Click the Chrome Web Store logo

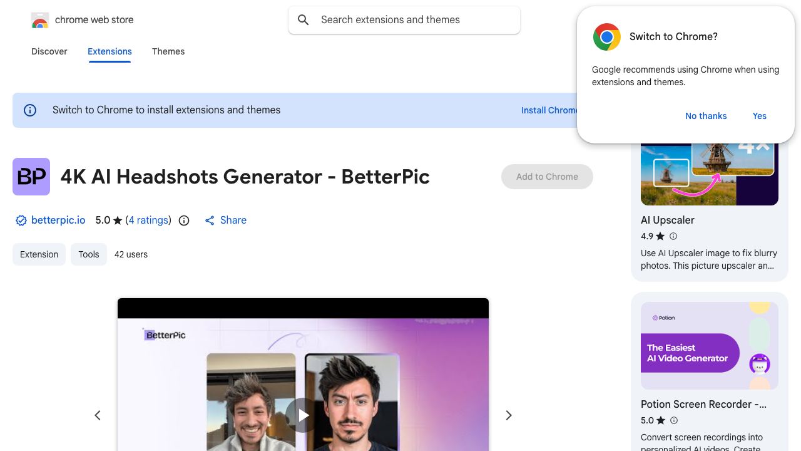[40, 20]
